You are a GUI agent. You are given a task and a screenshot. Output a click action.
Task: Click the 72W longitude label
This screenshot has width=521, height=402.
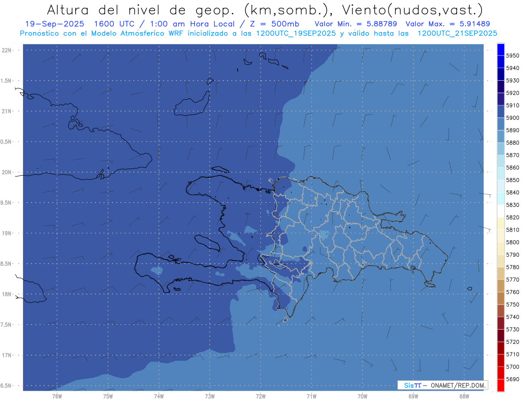pyautogui.click(x=261, y=396)
